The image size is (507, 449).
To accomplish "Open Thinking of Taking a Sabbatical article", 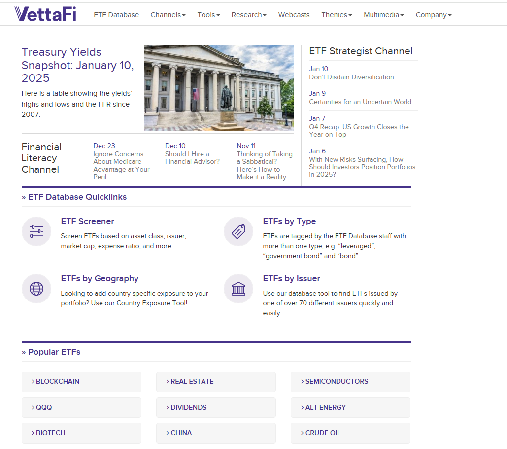I will click(265, 165).
